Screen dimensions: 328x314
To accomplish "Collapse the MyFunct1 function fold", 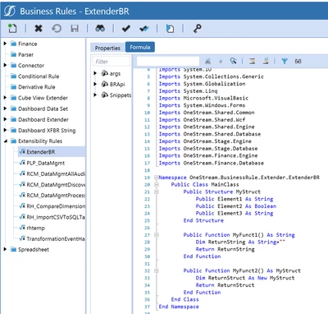I will (157, 235).
